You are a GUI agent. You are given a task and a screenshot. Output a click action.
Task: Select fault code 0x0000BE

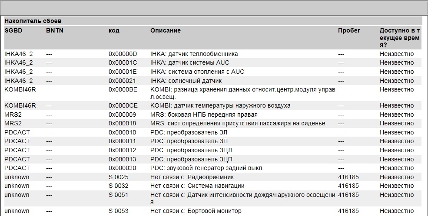123,89
